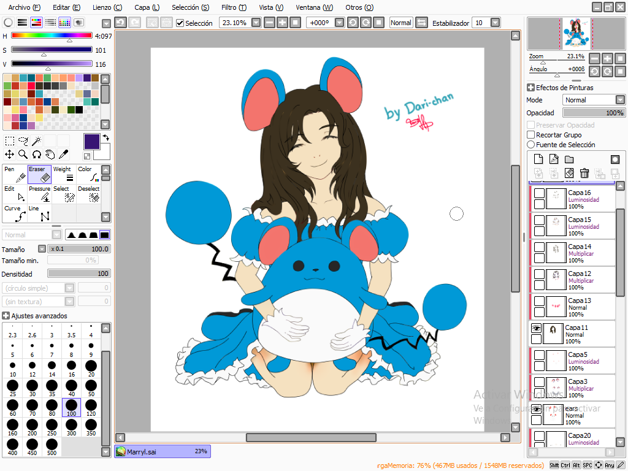
Task: Select the Edit tool
Action: (x=15, y=194)
